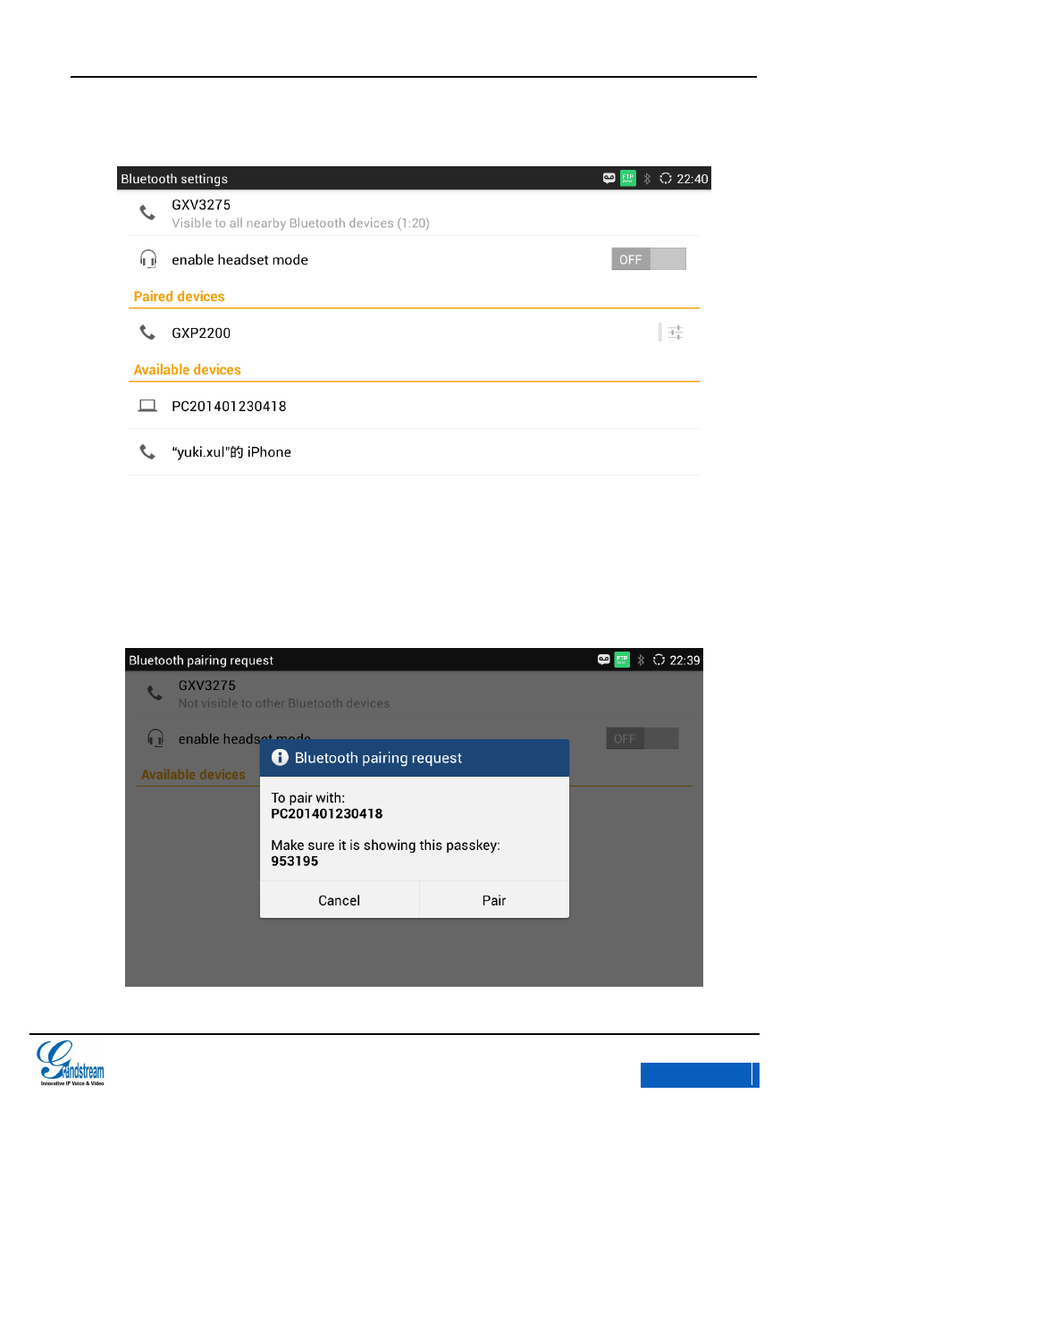Select available device PC201401230418 in list
Image resolution: width=1058 pixels, height=1338 pixels.
coord(415,406)
